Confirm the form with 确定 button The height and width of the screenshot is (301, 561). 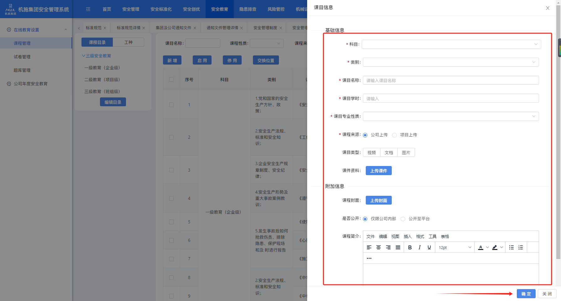[526, 294]
